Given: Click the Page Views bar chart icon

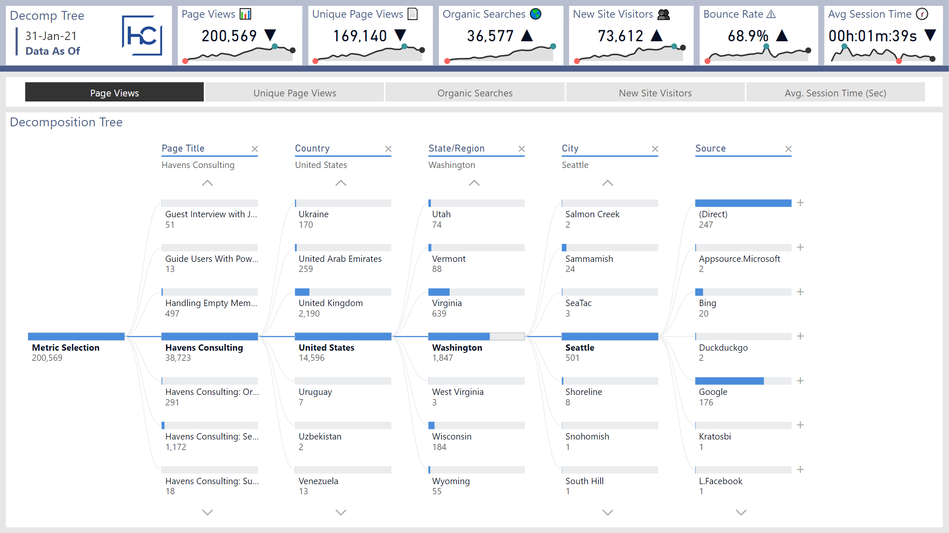Looking at the screenshot, I should pos(245,14).
